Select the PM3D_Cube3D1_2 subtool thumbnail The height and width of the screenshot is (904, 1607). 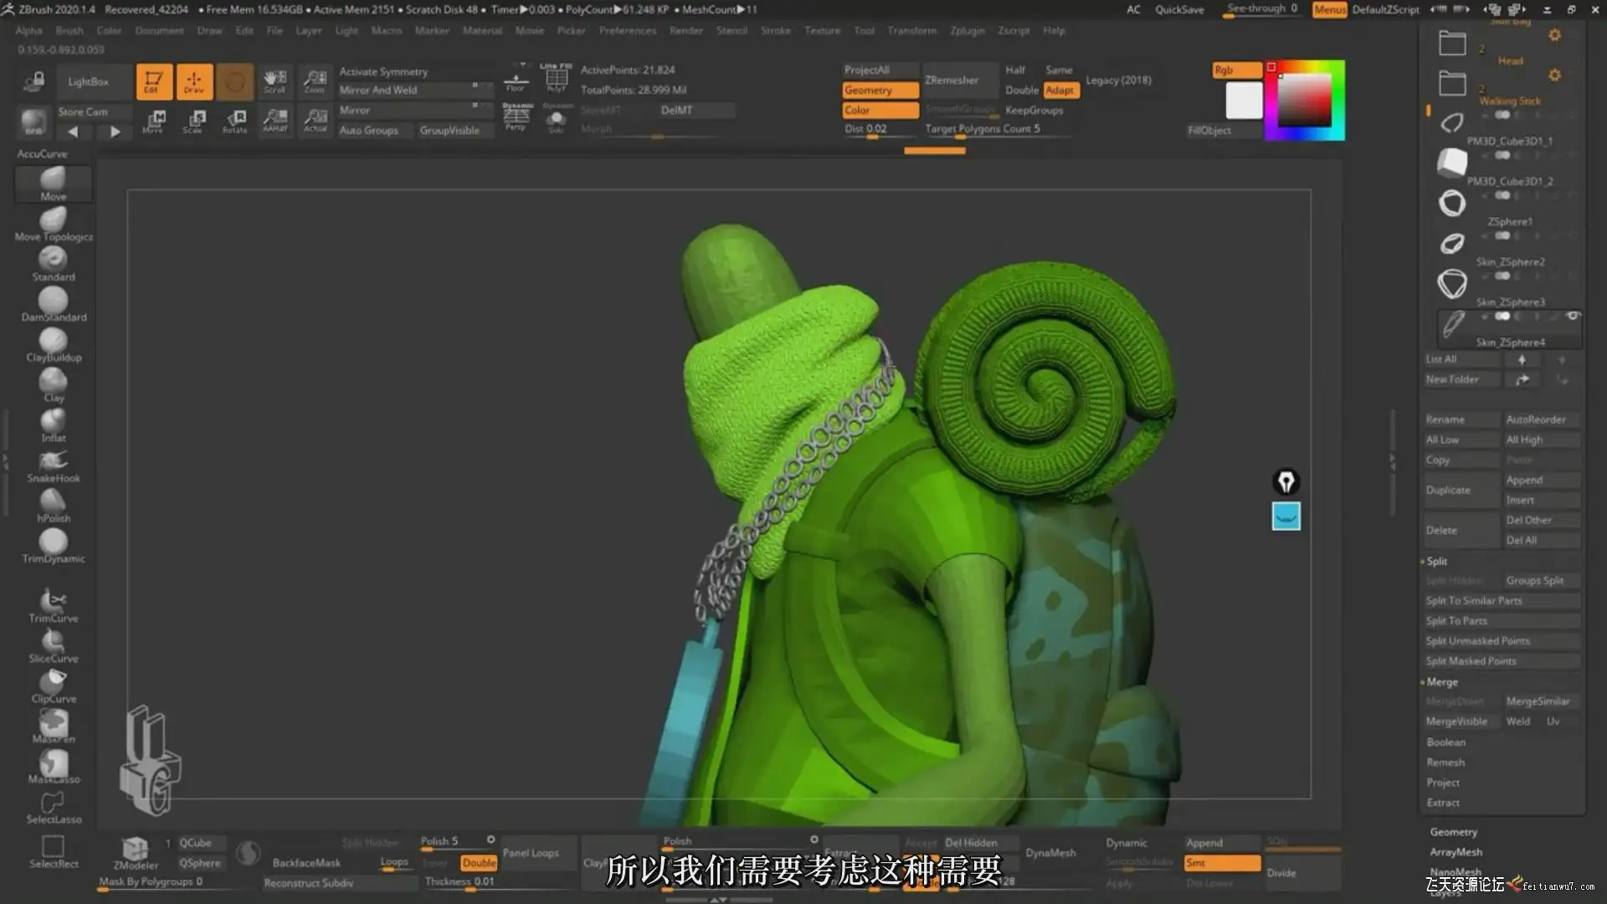coord(1452,162)
